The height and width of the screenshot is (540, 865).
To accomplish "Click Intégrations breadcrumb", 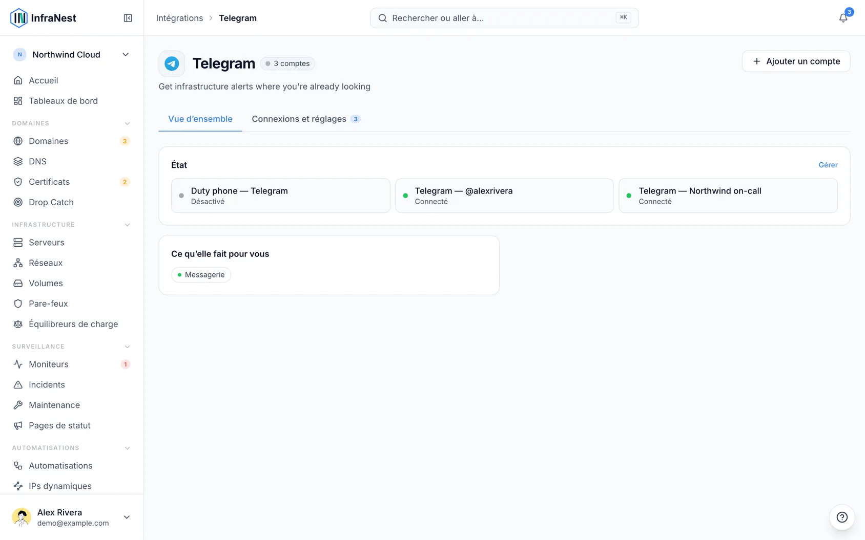I will click(x=179, y=18).
